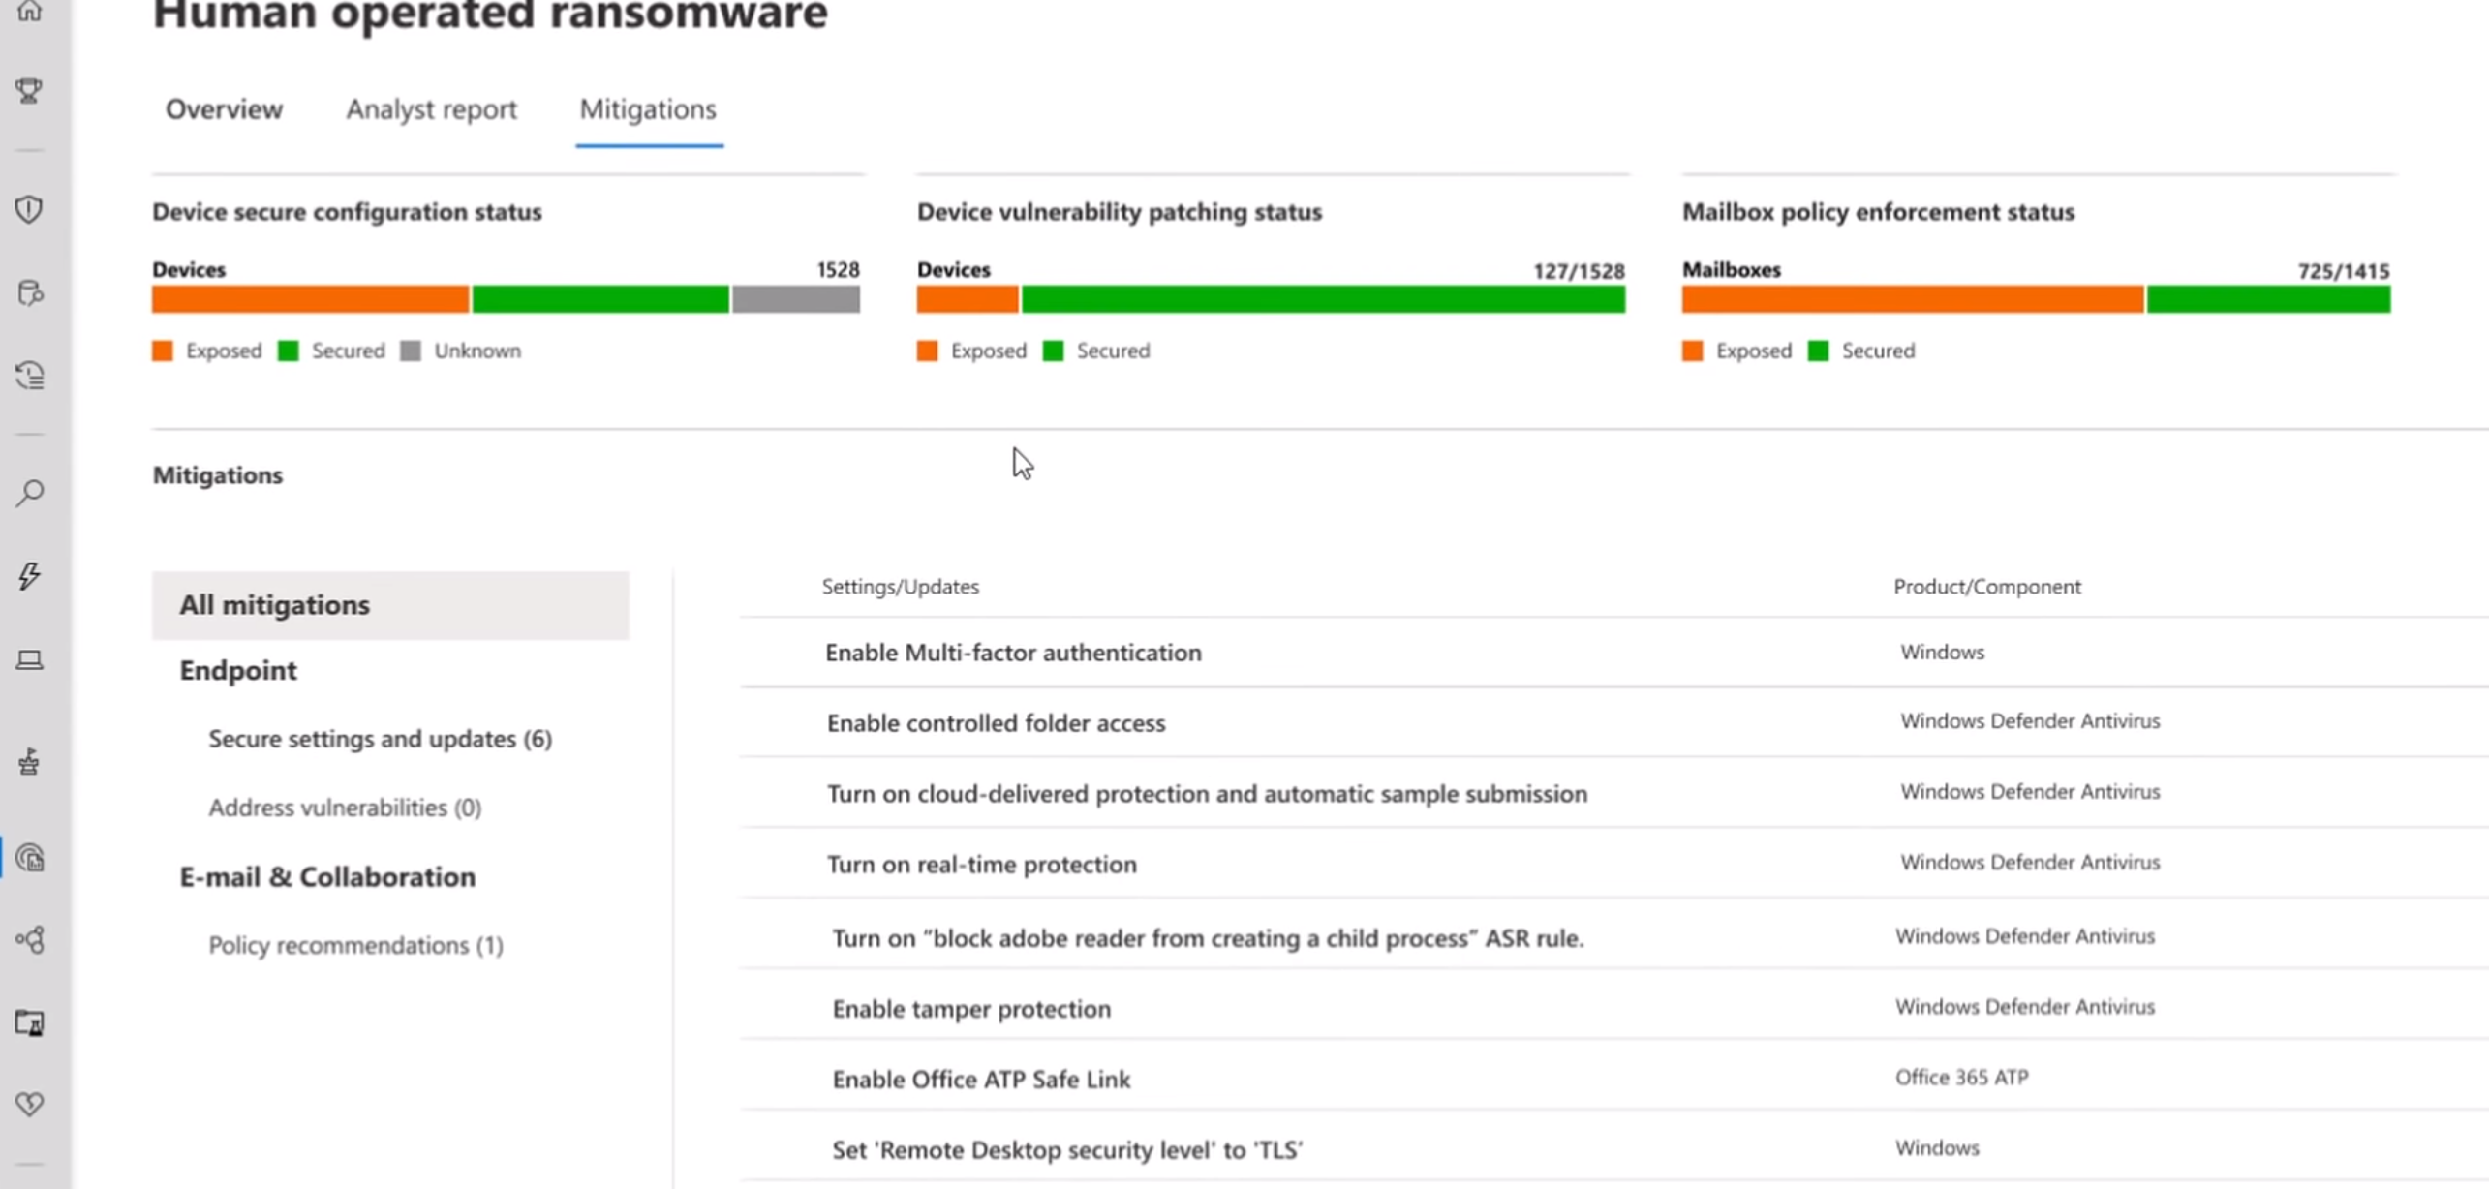Click Windows cell in the Remote Desktop row
2489x1189 pixels.
[x=1937, y=1148]
